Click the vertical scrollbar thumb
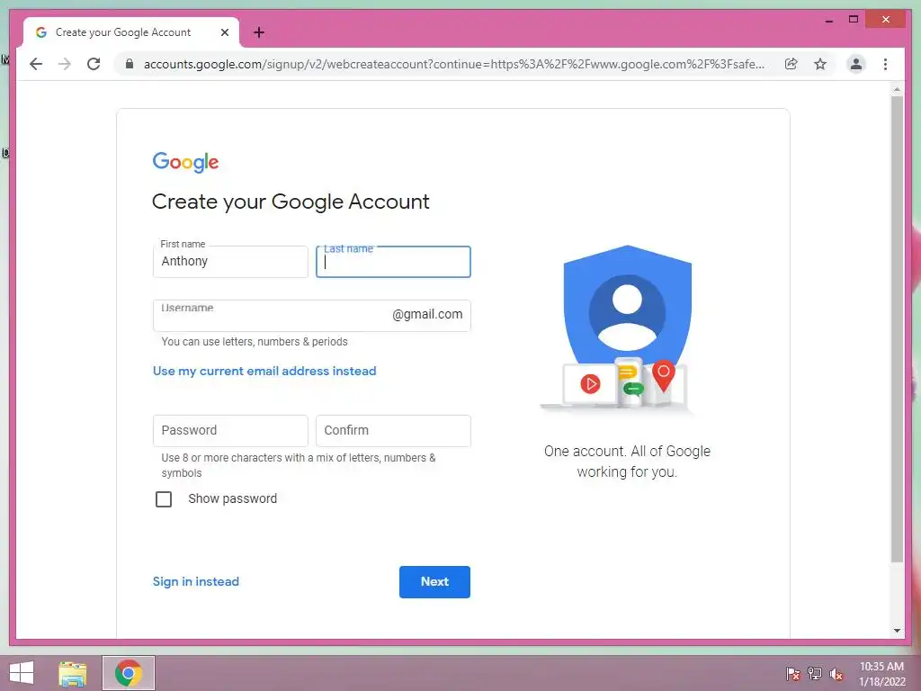The height and width of the screenshot is (691, 921). [897, 329]
